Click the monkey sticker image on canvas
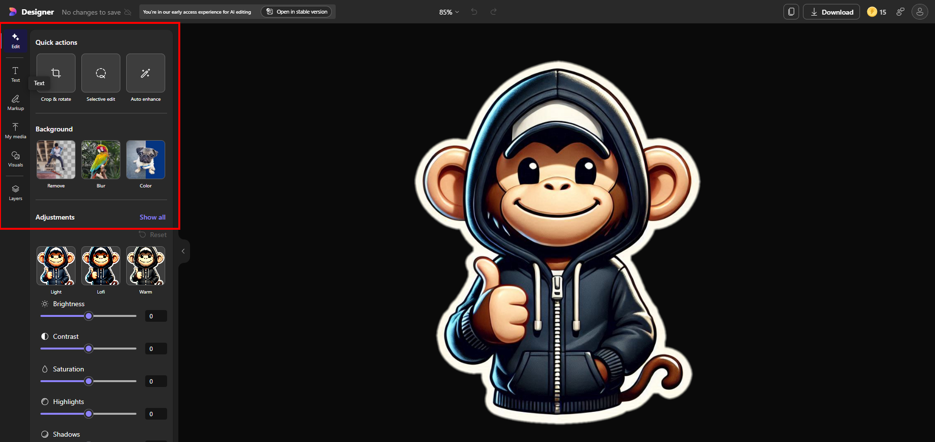The image size is (935, 442). coord(557,242)
